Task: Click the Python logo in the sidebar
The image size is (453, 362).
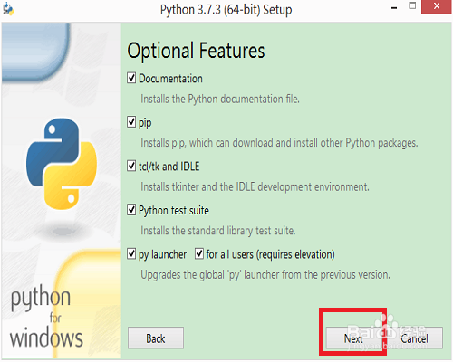Action: [x=62, y=164]
